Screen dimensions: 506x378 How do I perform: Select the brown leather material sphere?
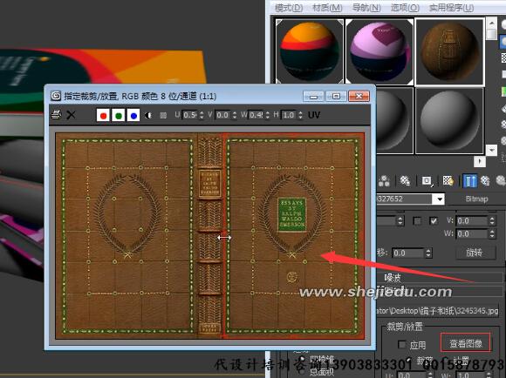pyautogui.click(x=449, y=51)
